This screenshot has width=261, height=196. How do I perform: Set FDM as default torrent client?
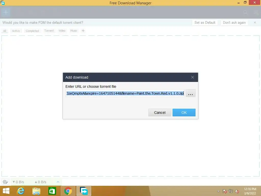(x=205, y=22)
